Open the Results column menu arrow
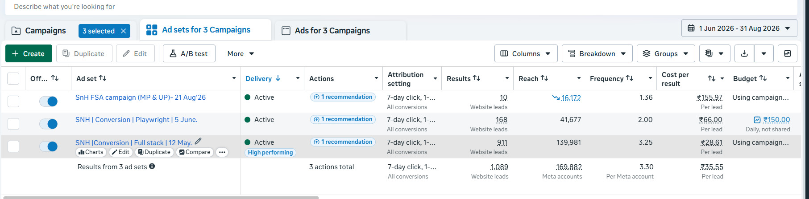The height and width of the screenshot is (199, 809). [507, 78]
